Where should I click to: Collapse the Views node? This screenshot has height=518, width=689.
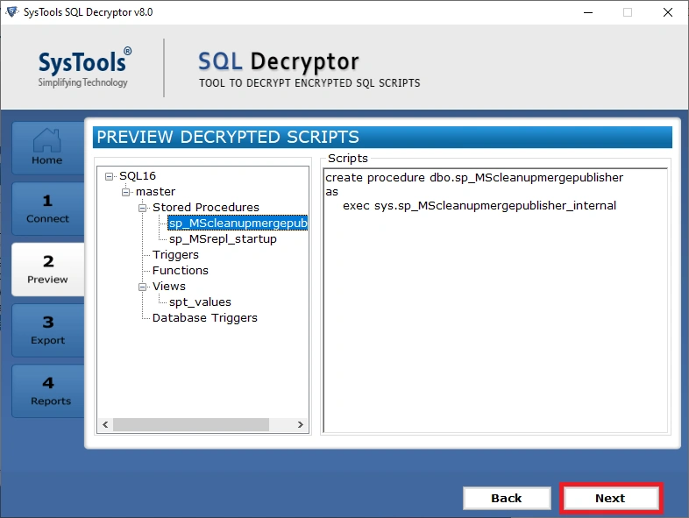point(142,287)
